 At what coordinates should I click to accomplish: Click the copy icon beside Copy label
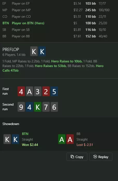click(x=72, y=157)
